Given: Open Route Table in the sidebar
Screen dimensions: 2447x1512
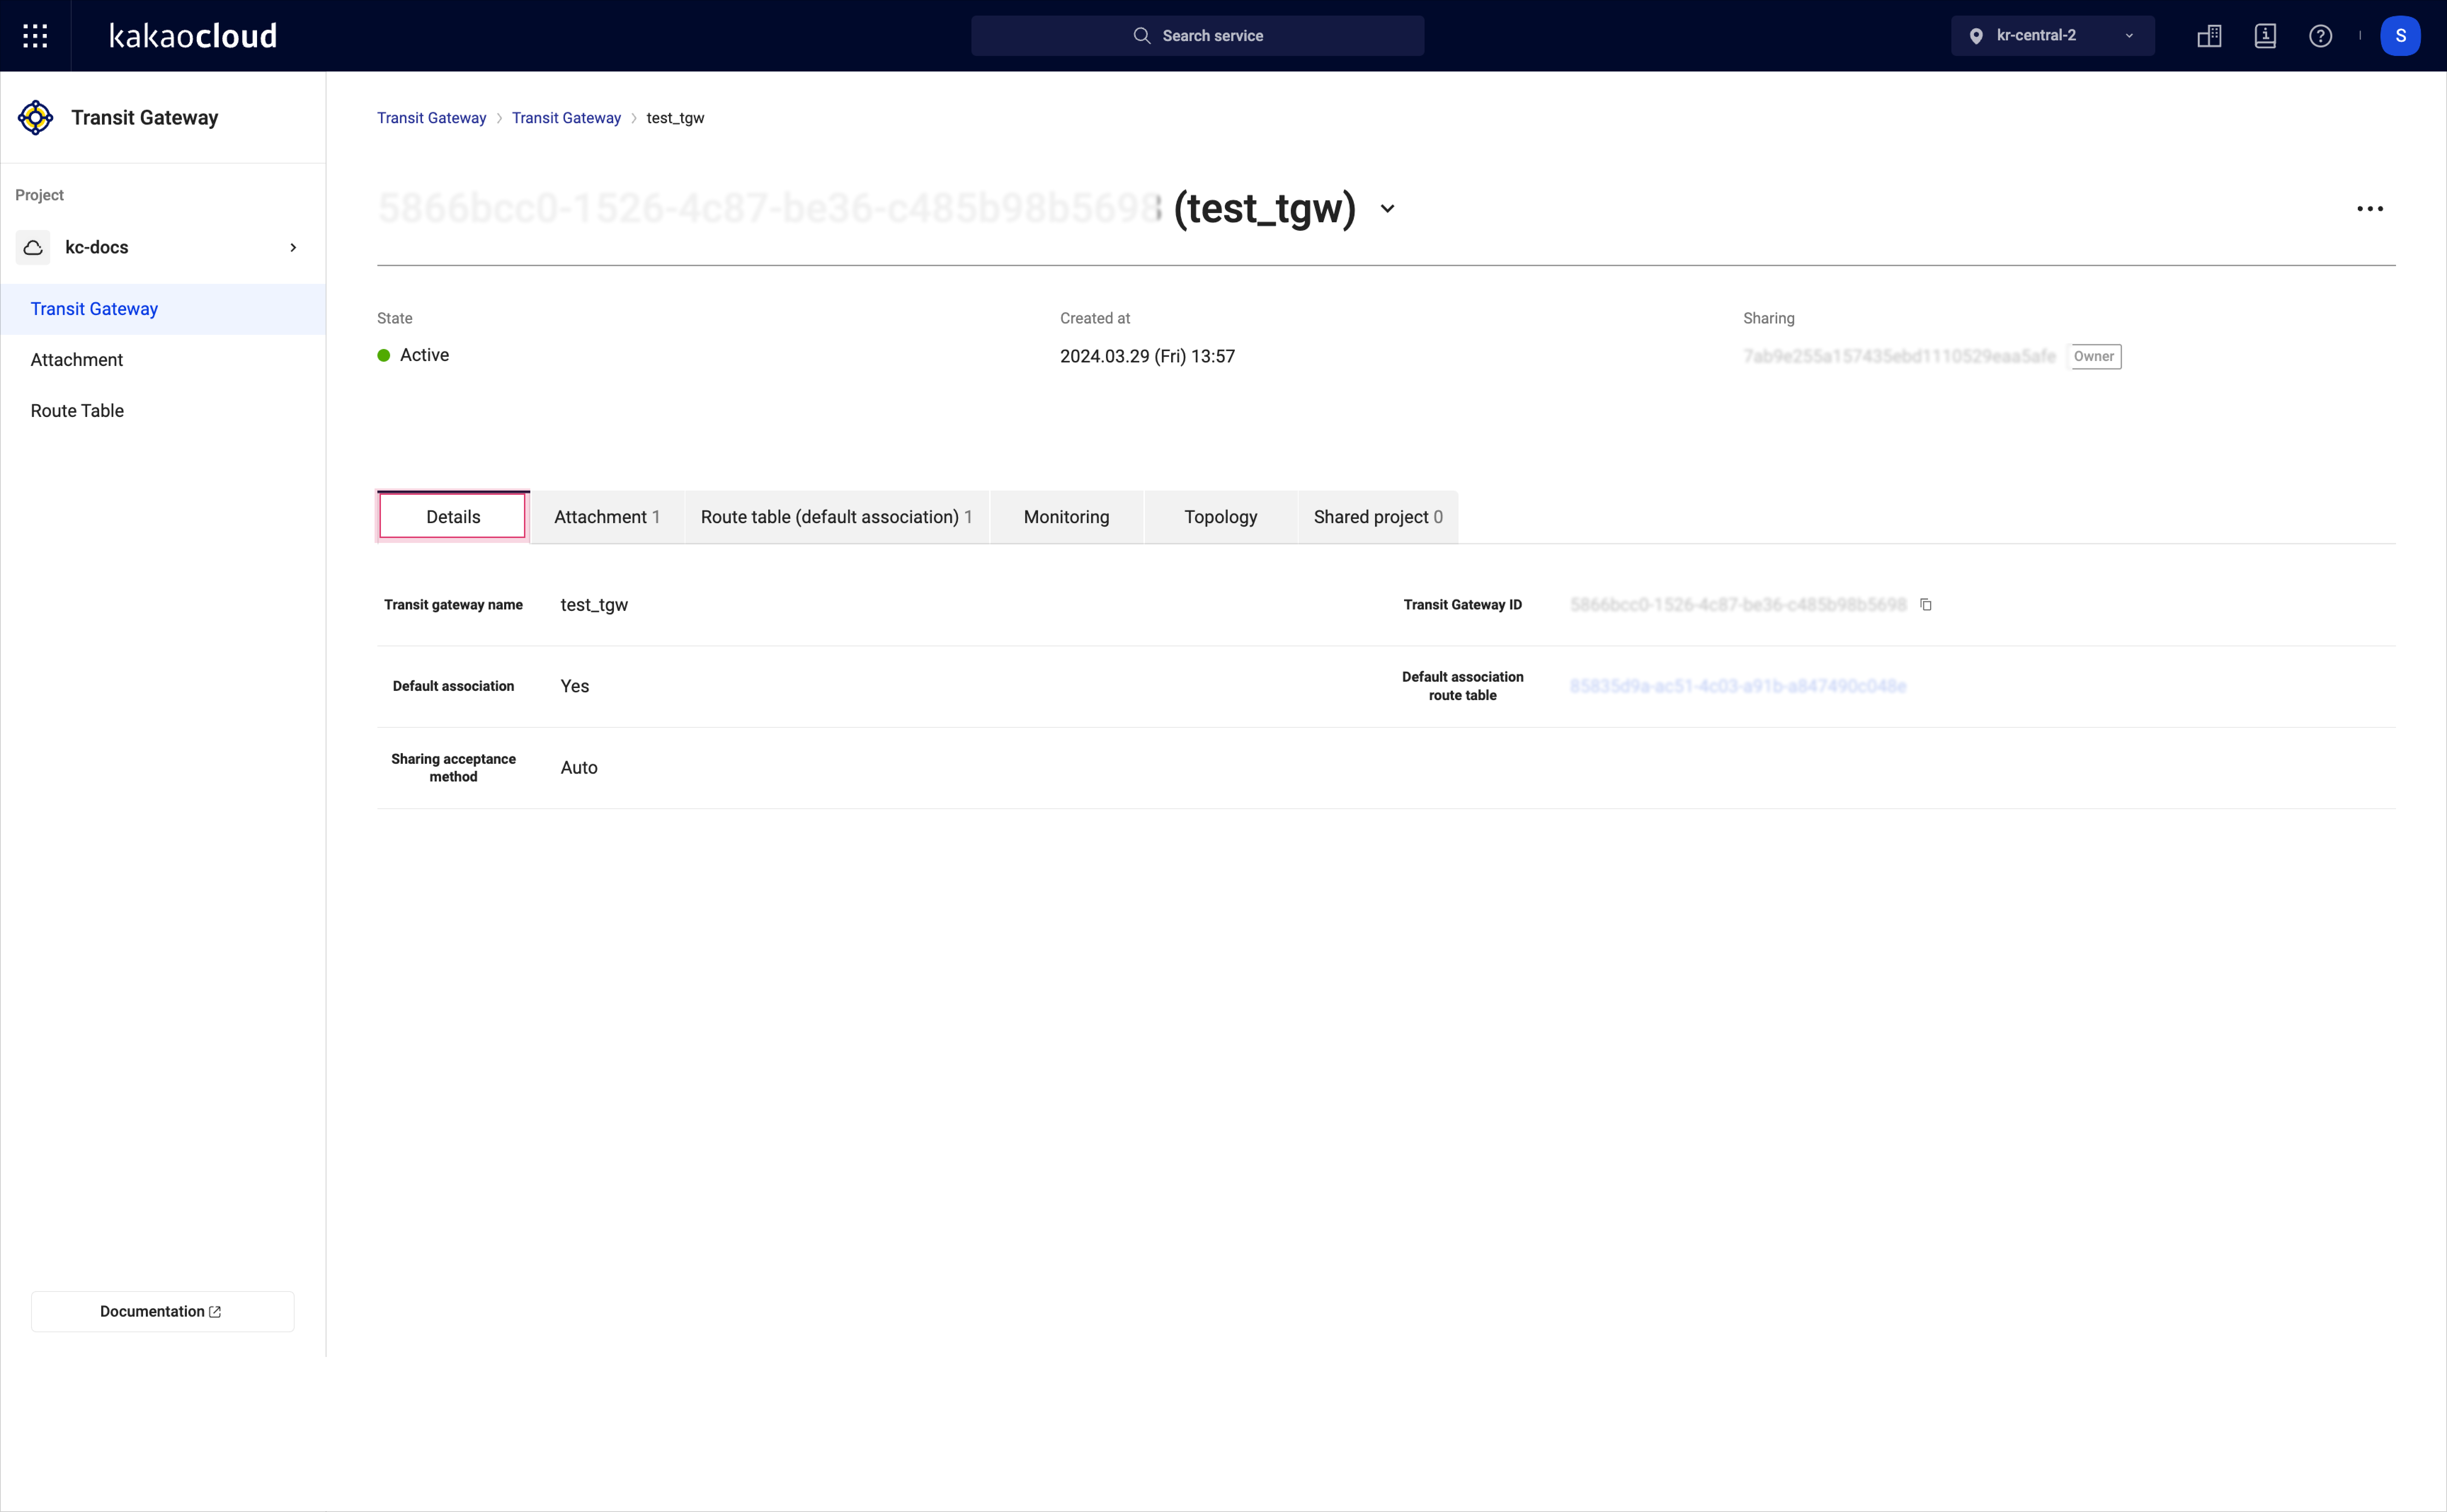Looking at the screenshot, I should click(x=163, y=411).
